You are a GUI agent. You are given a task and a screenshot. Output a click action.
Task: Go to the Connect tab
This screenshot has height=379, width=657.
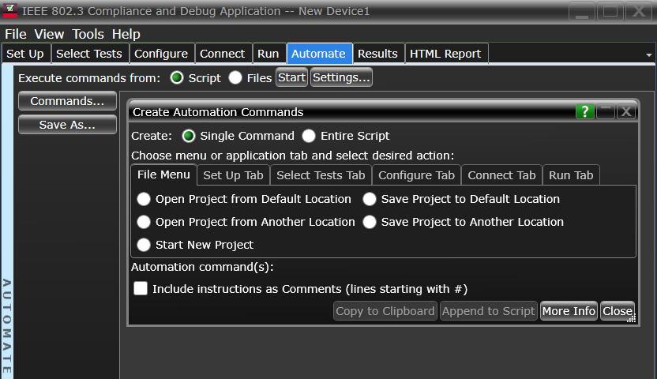223,54
